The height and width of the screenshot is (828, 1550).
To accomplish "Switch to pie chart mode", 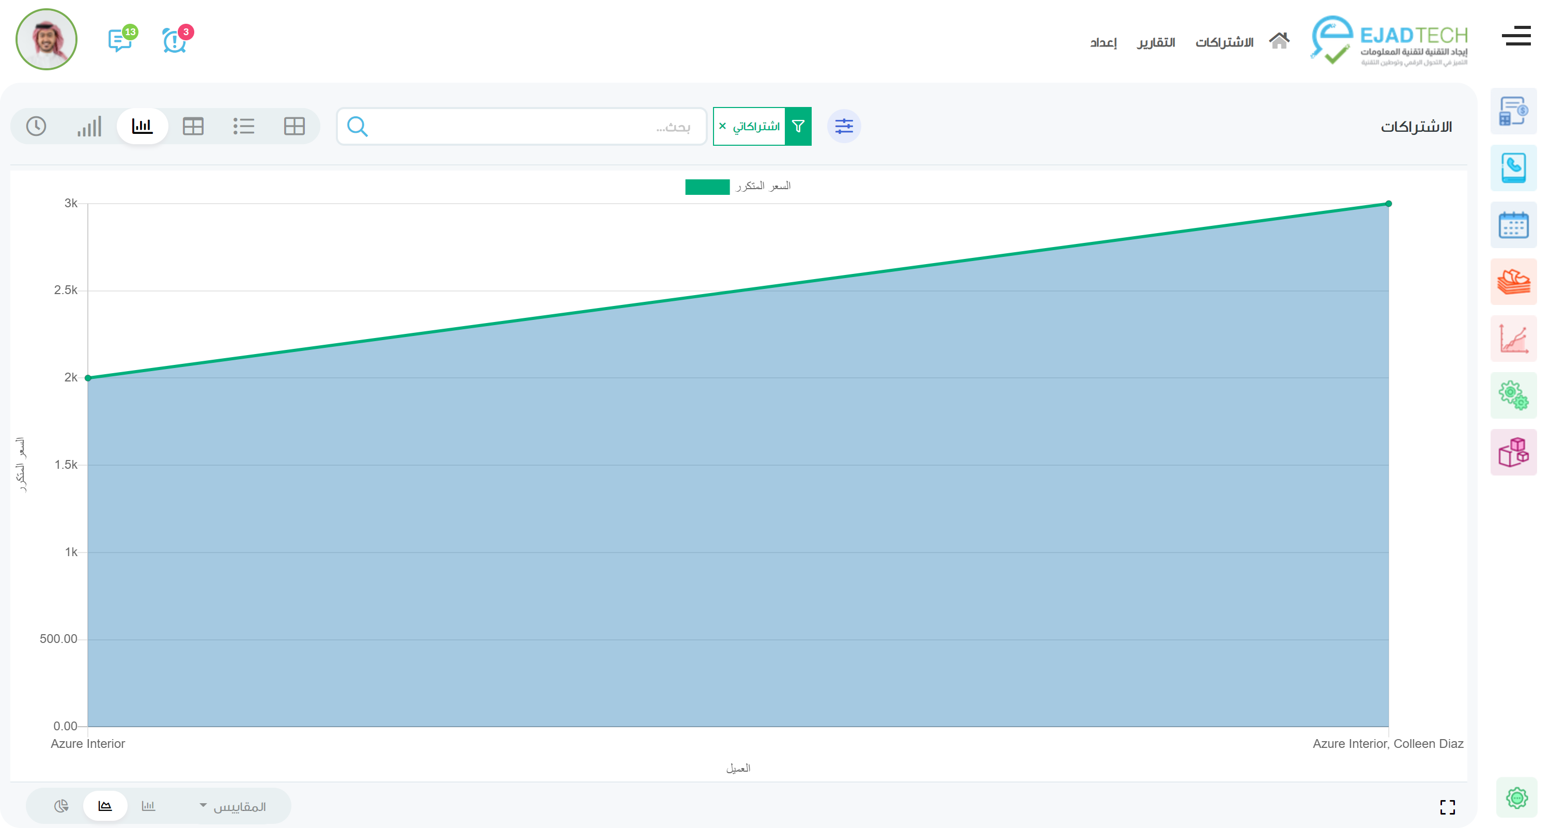I will pyautogui.click(x=61, y=806).
